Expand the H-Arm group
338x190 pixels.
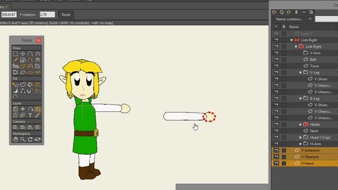[x=301, y=144]
